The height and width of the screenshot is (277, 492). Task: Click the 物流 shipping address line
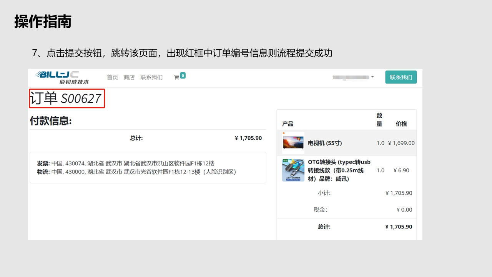pyautogui.click(x=136, y=172)
